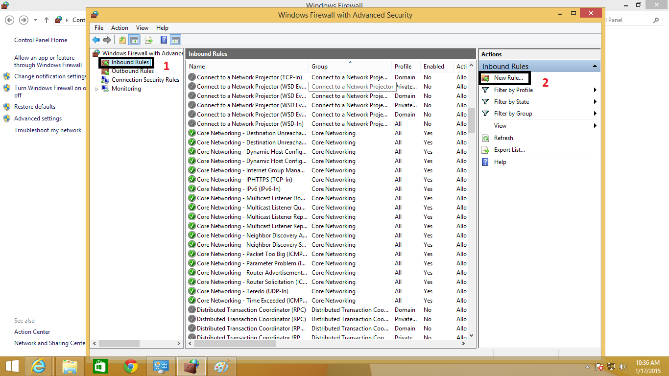
Task: Open Internet Explorer from the taskbar
Action: pos(39,366)
